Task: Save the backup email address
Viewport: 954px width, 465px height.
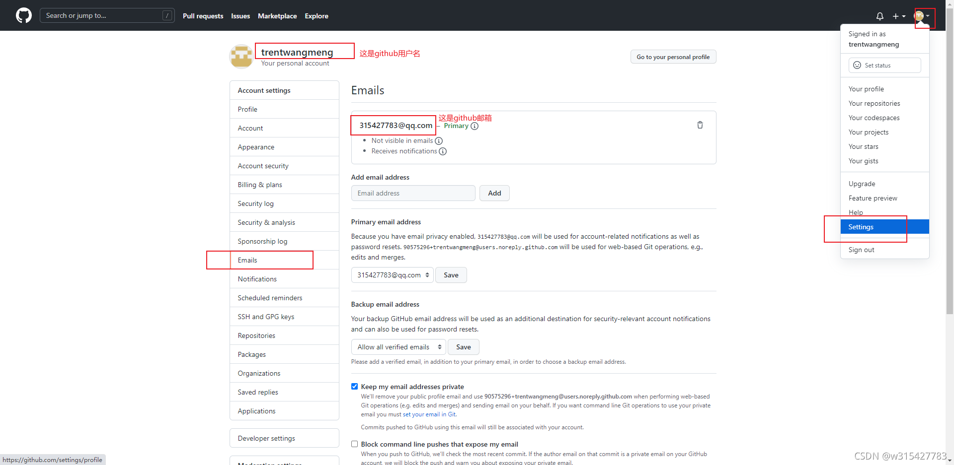Action: [464, 347]
